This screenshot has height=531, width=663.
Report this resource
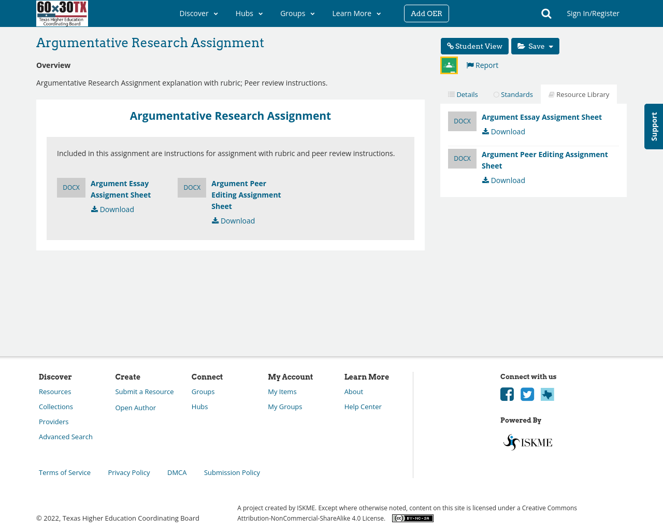coord(482,65)
